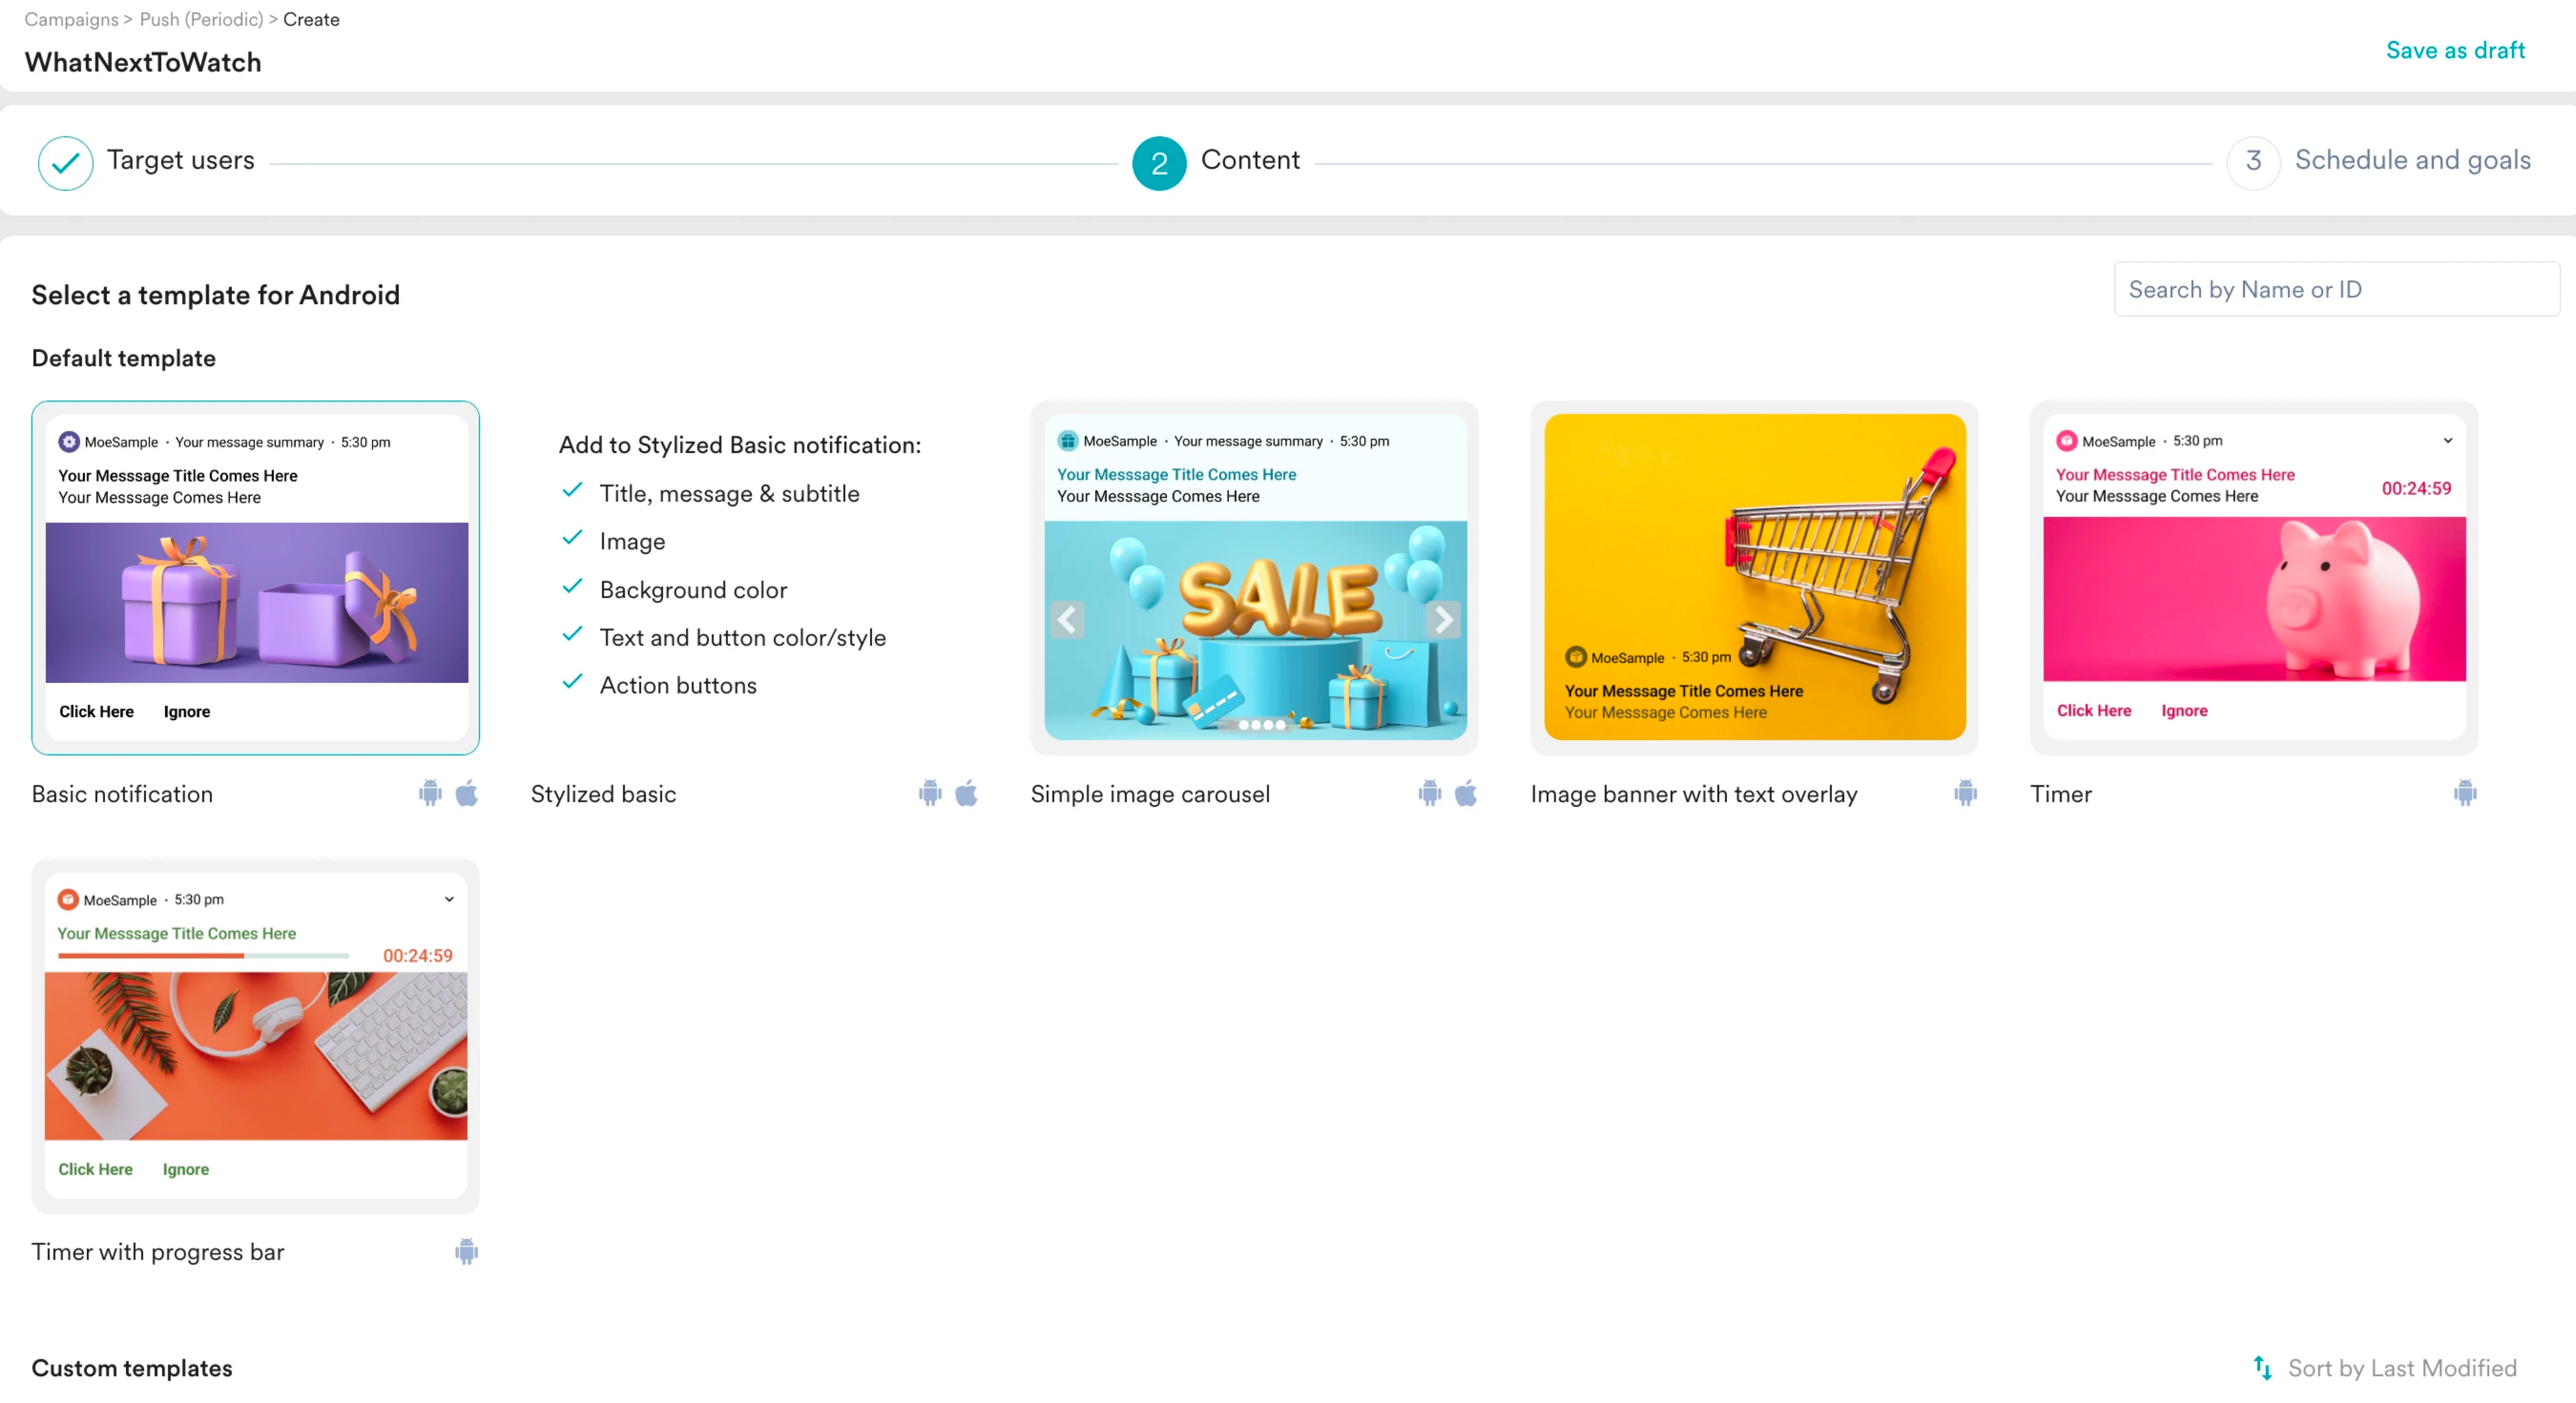Screen dimensions: 2576x1403
Task: Click Apple icon beside Simple image carousel
Action: 1466,793
